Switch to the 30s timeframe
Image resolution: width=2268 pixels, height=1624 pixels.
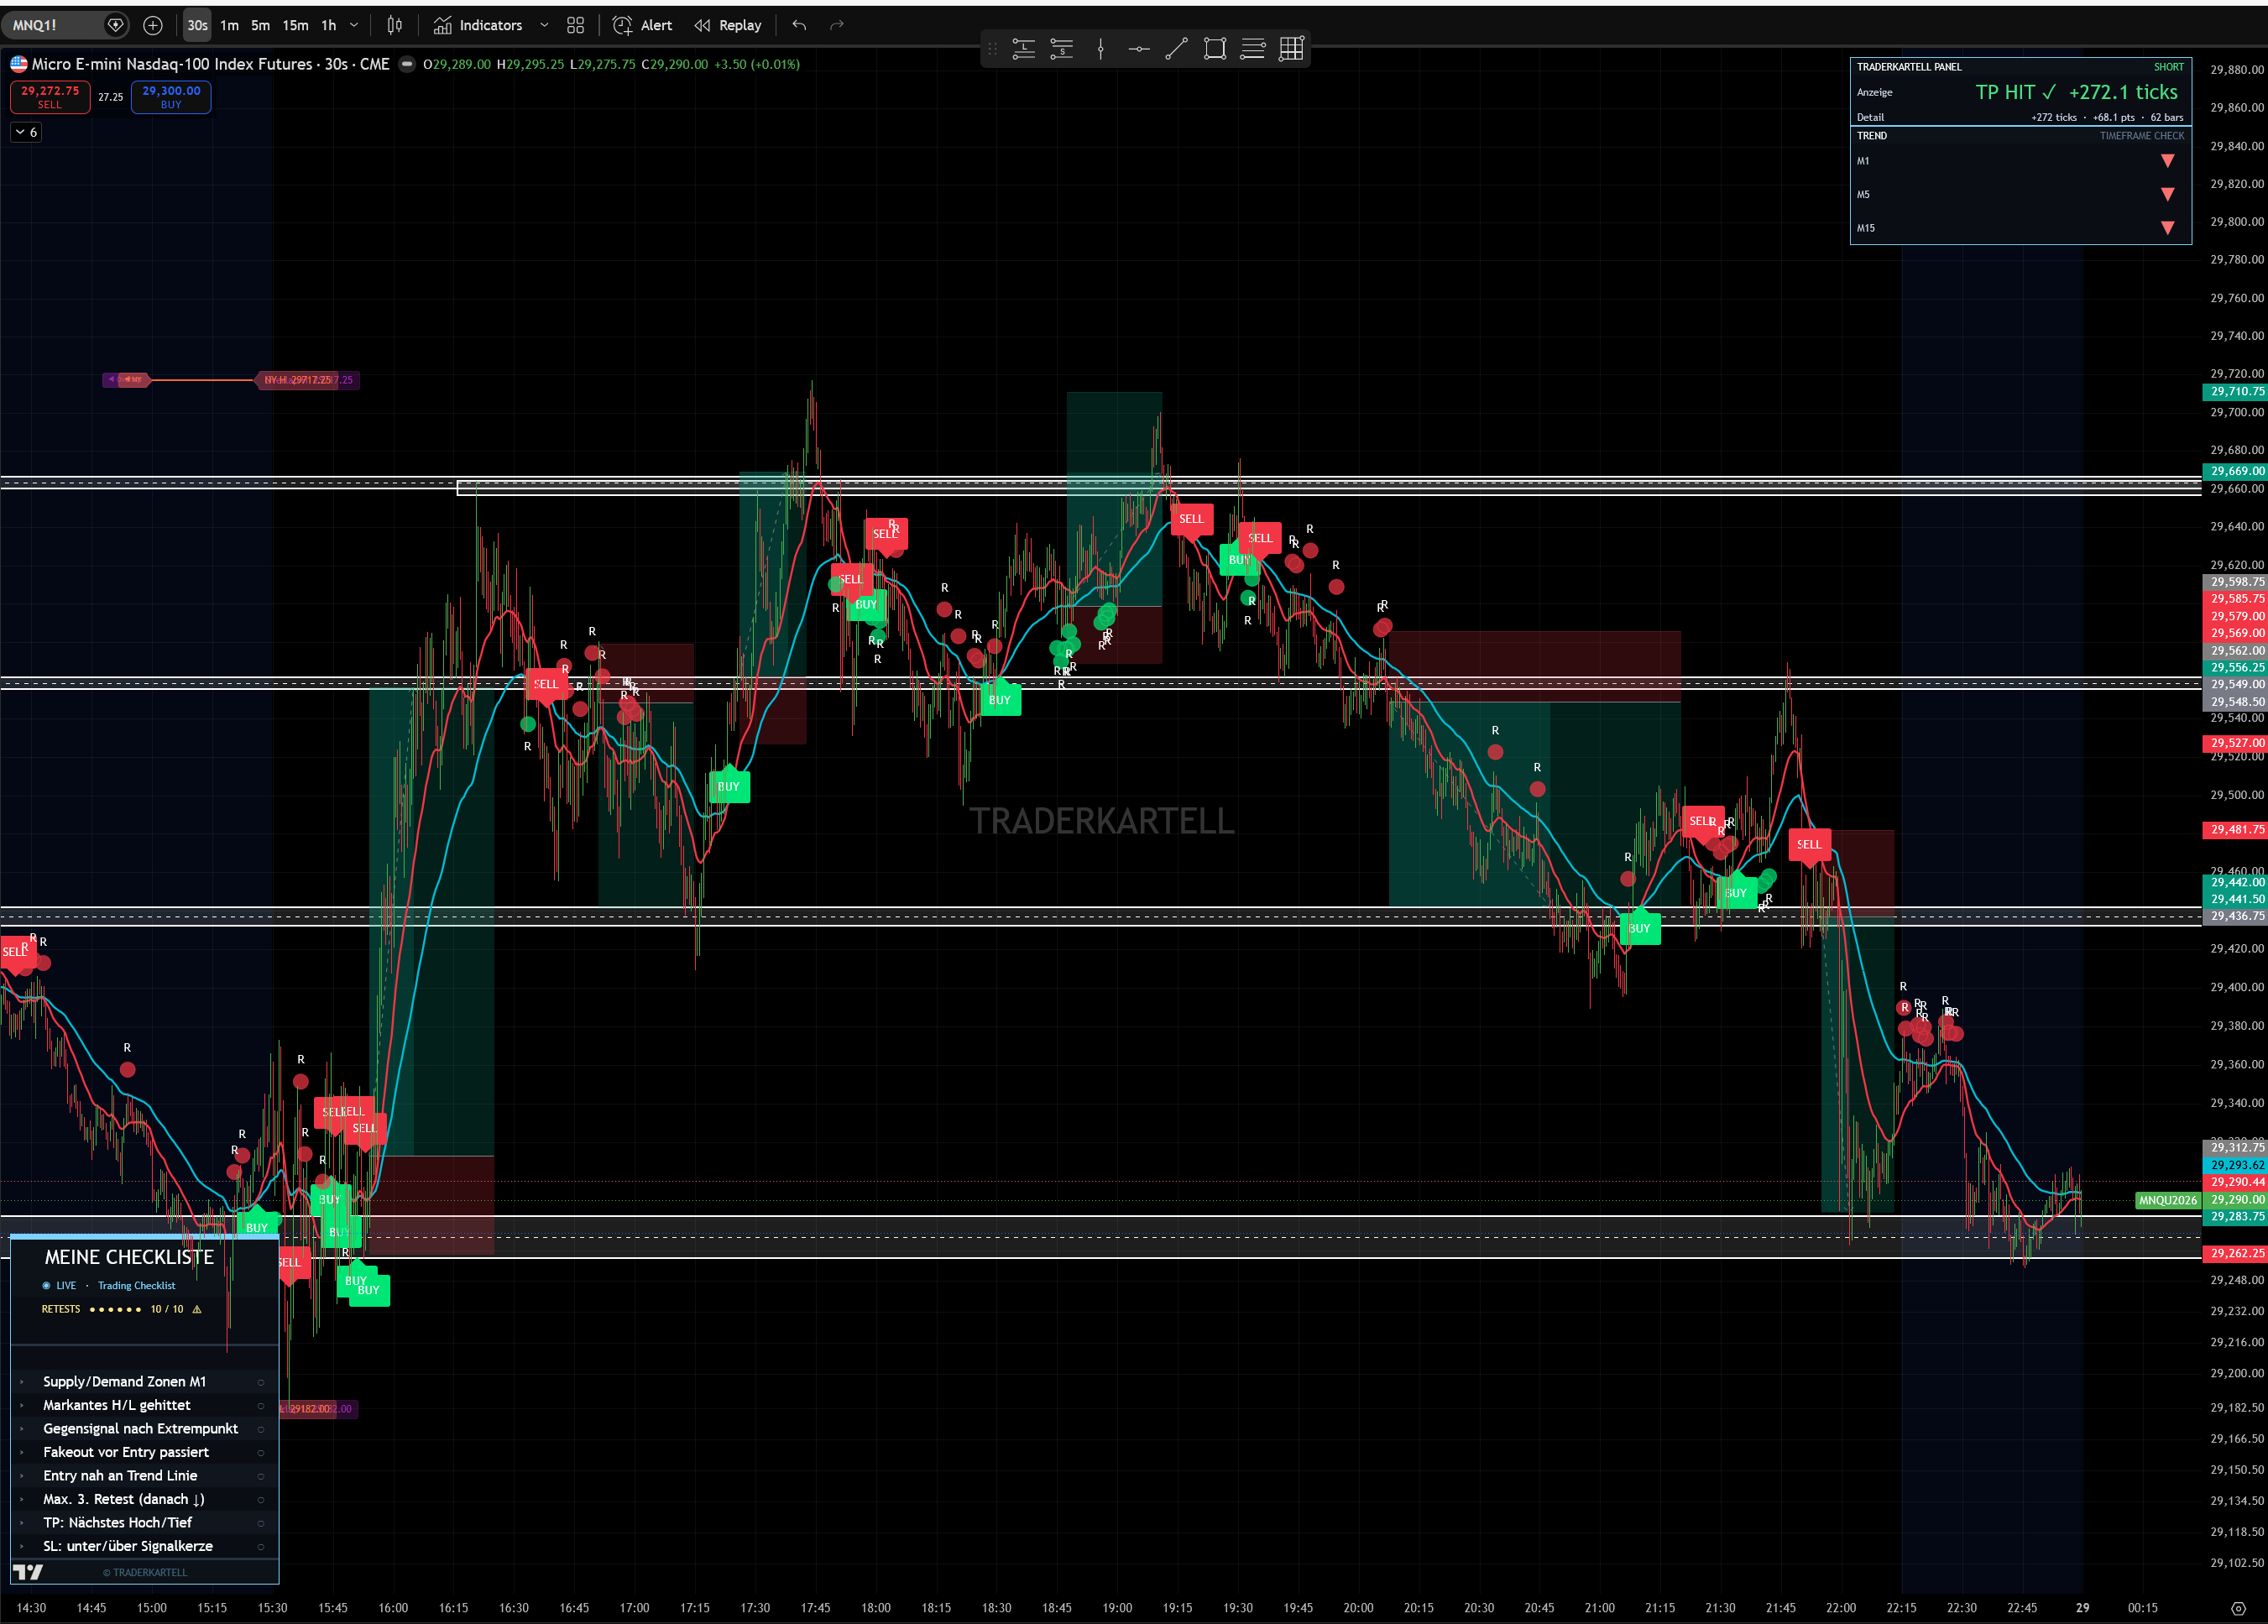(197, 25)
